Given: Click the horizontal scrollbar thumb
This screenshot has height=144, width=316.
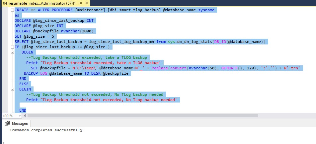Looking at the screenshot, I should tap(142, 116).
